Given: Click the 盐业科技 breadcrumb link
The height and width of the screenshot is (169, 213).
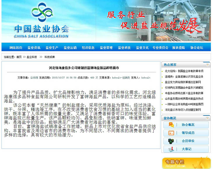Looking at the screenshot, I should (x=32, y=57).
